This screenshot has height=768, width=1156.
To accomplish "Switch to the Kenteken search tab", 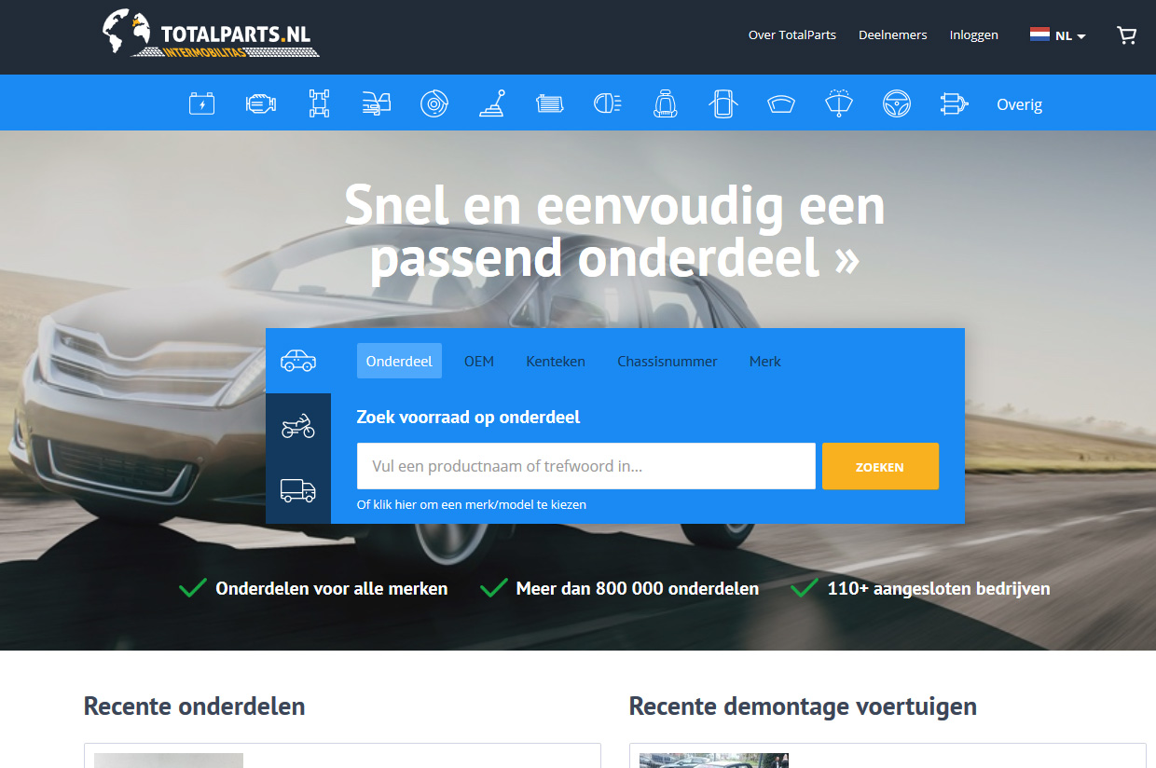I will pyautogui.click(x=556, y=361).
